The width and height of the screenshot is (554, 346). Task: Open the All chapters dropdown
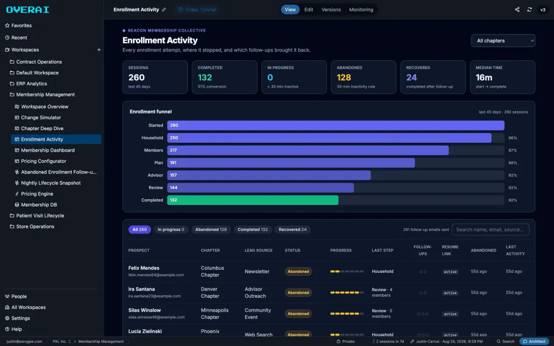(503, 40)
